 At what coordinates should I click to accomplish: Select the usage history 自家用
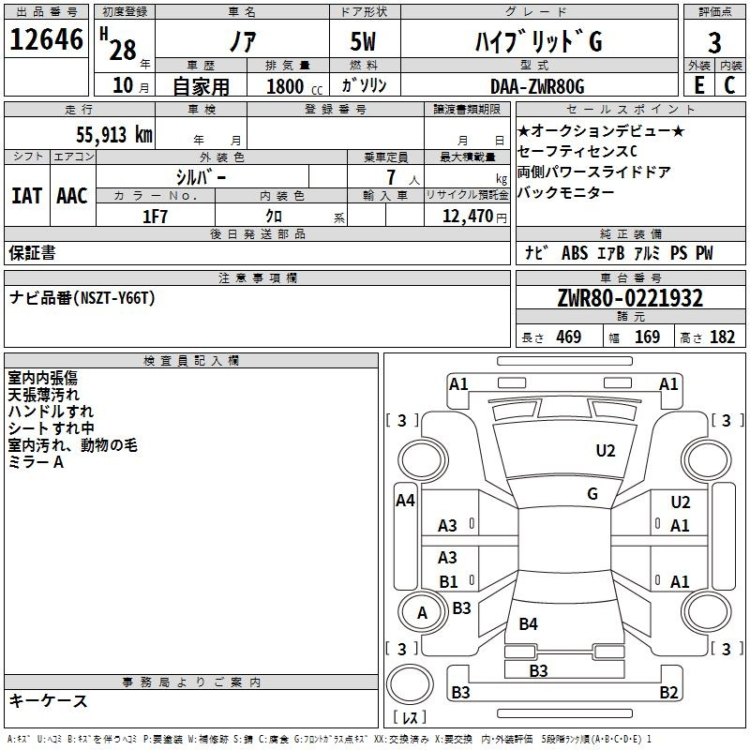pos(202,86)
